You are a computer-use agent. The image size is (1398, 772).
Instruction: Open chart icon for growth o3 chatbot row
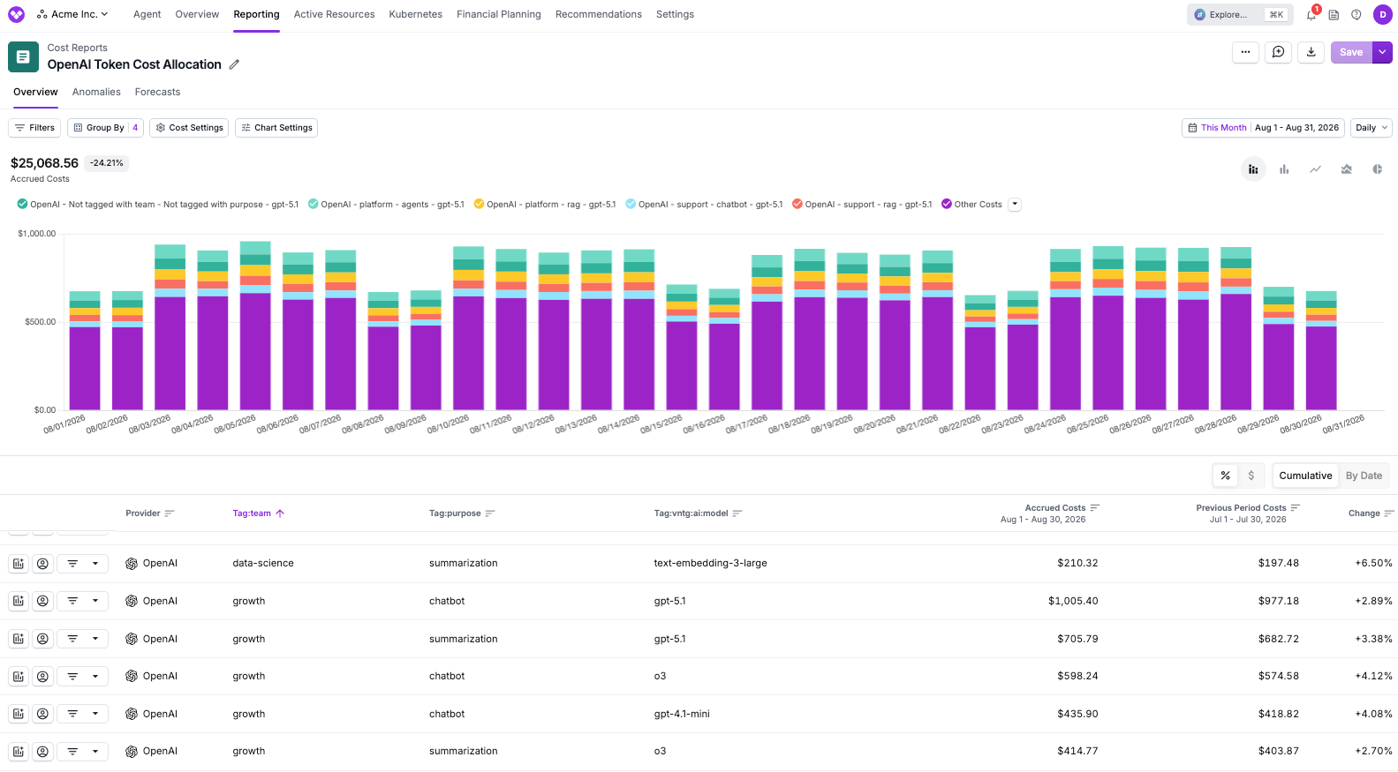(x=19, y=676)
